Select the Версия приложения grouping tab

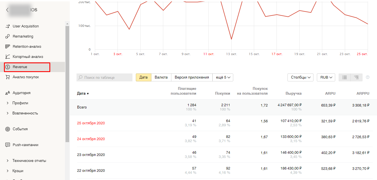click(x=192, y=77)
